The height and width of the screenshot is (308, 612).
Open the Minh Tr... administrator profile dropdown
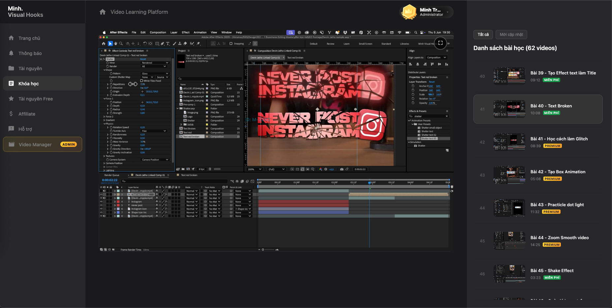[447, 12]
